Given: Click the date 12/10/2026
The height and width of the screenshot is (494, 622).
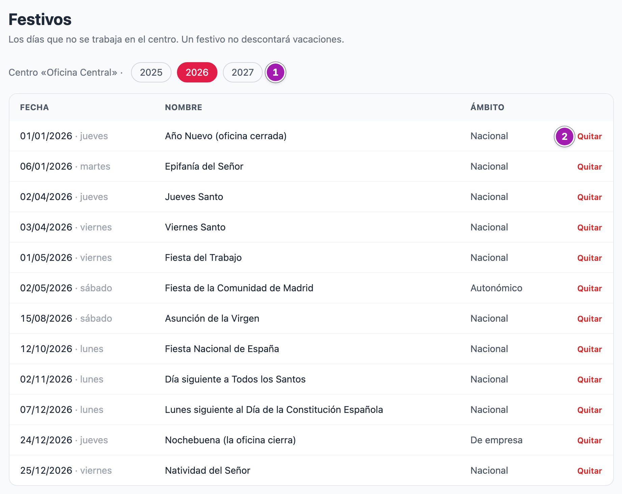Looking at the screenshot, I should (x=46, y=349).
